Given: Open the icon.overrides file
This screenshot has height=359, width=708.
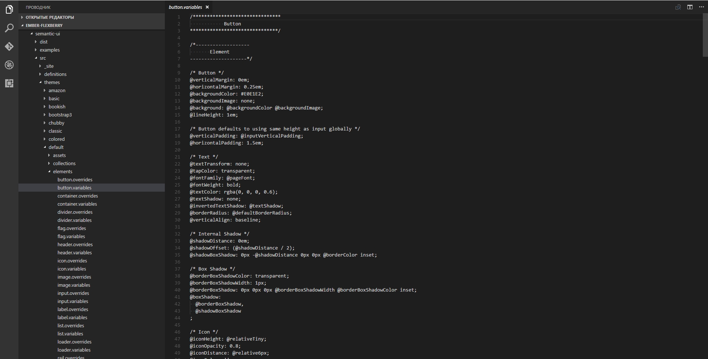Looking at the screenshot, I should click(72, 261).
